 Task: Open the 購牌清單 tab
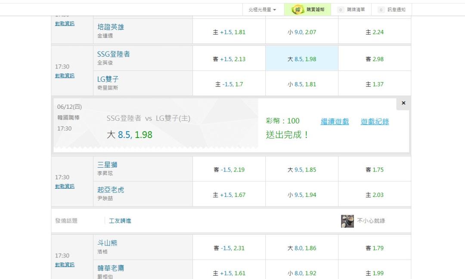(x=356, y=9)
